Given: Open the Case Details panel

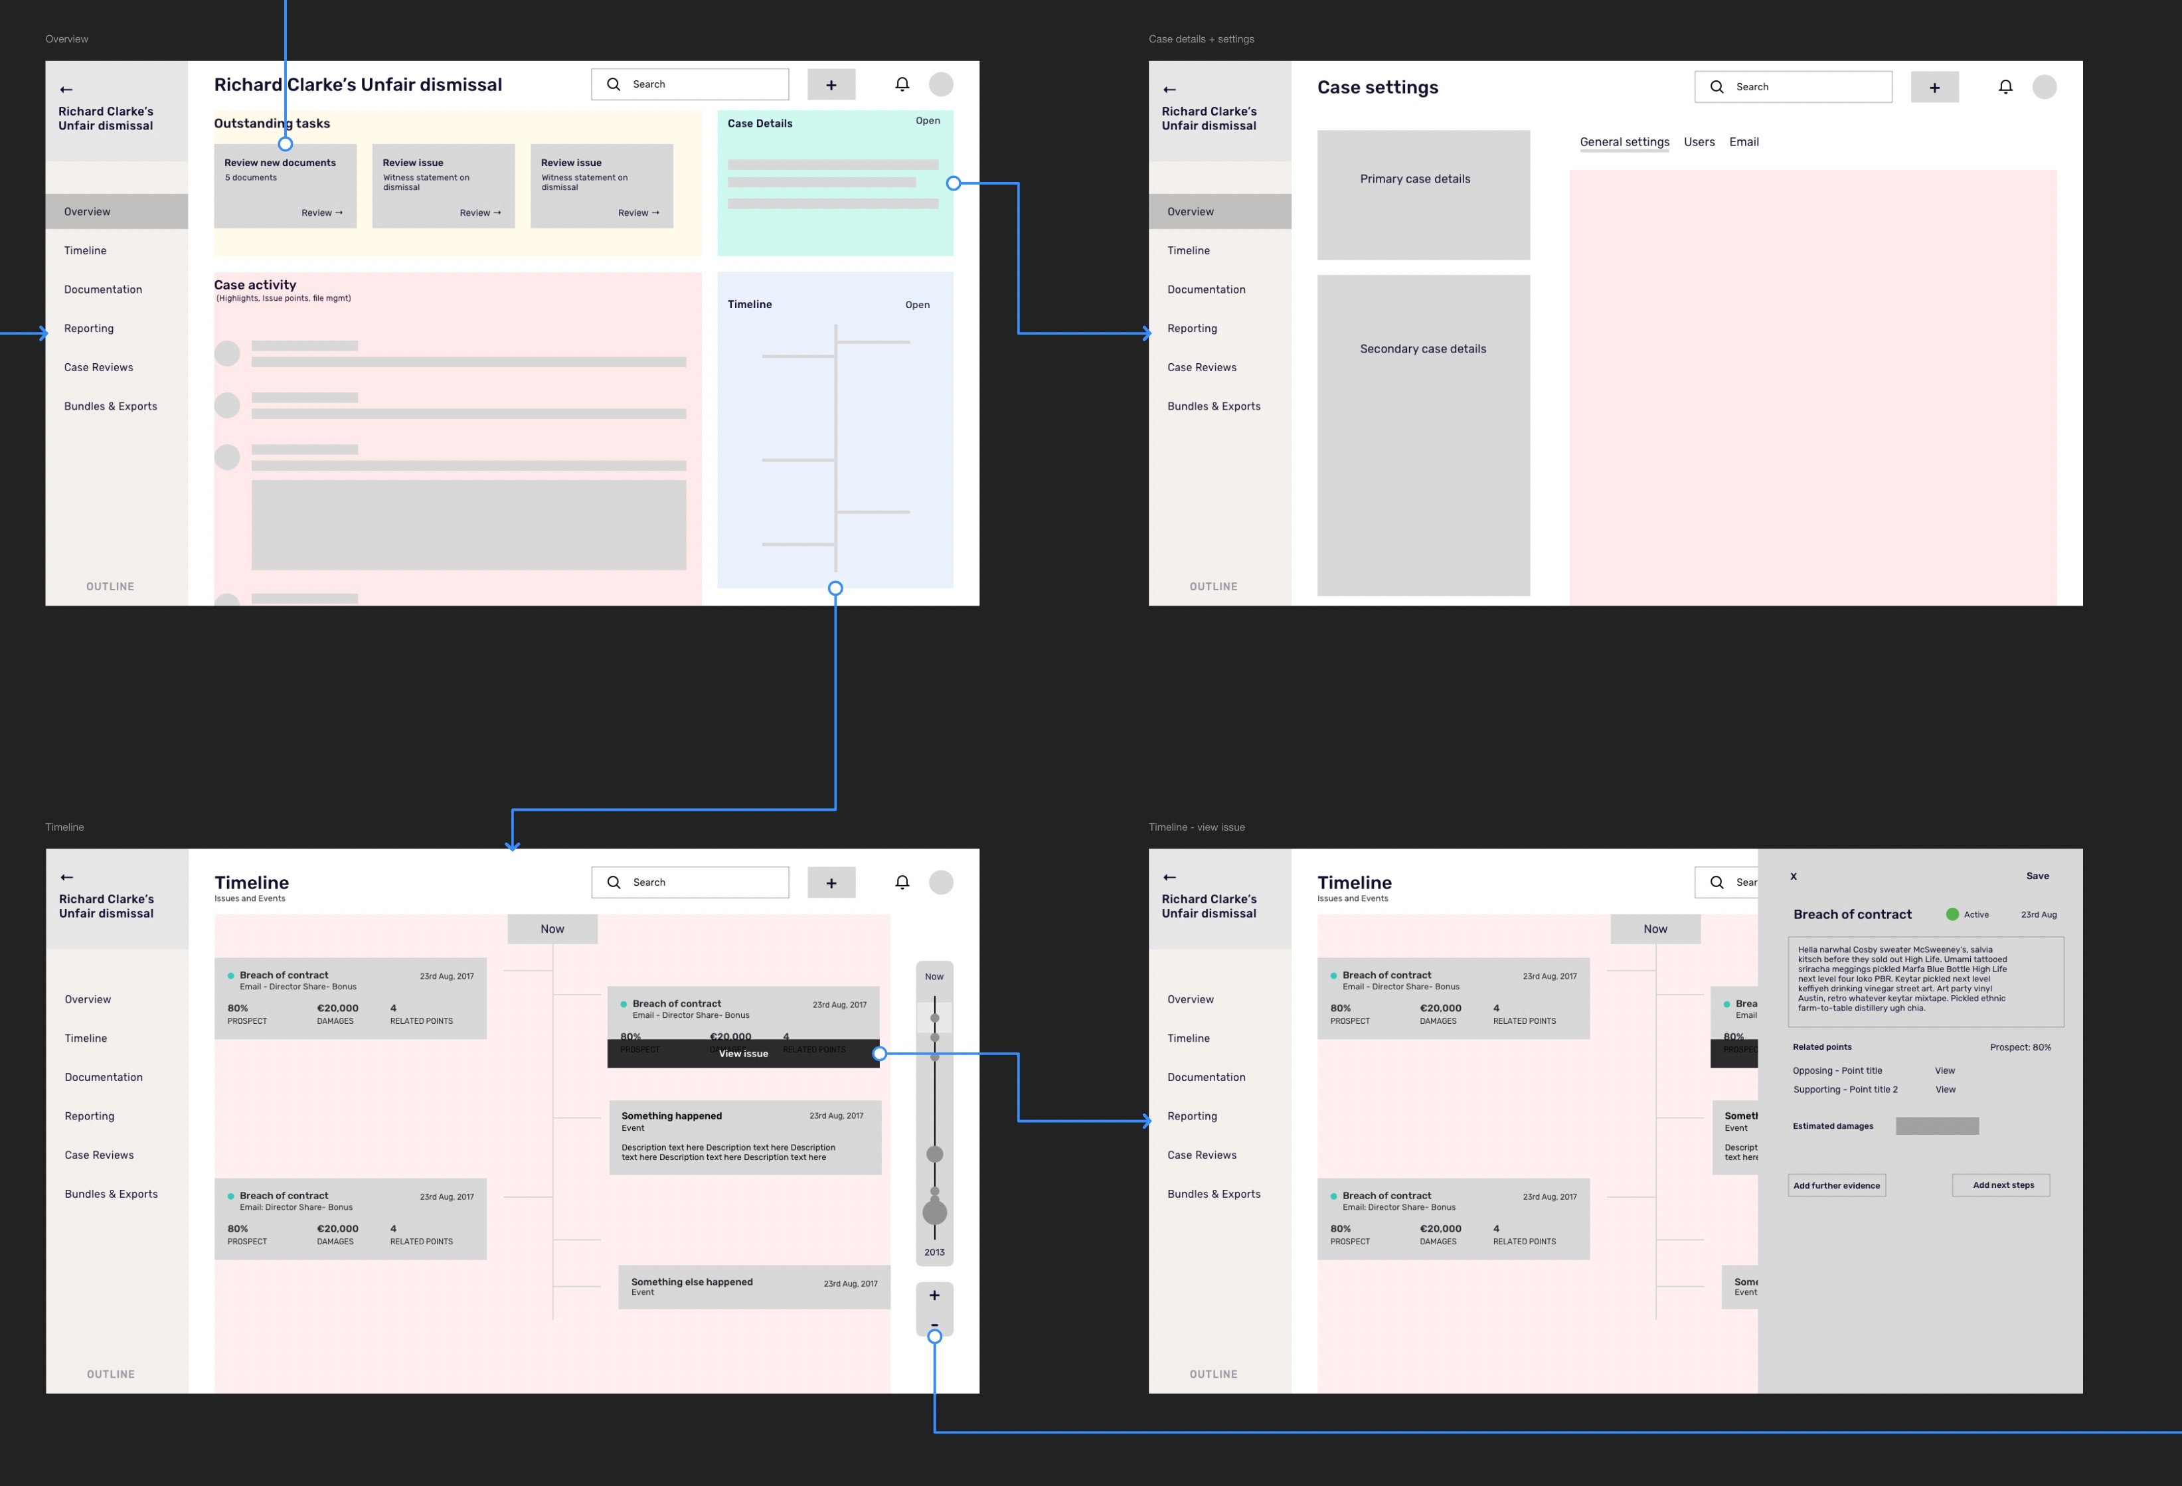Looking at the screenshot, I should coord(928,121).
